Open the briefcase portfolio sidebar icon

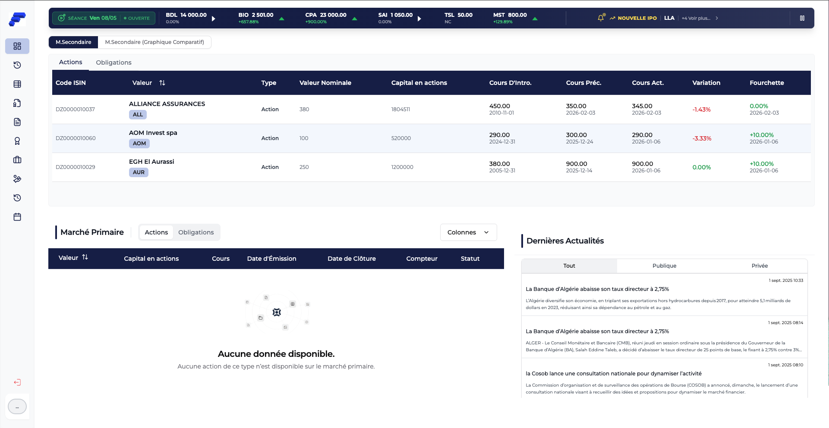pyautogui.click(x=17, y=160)
